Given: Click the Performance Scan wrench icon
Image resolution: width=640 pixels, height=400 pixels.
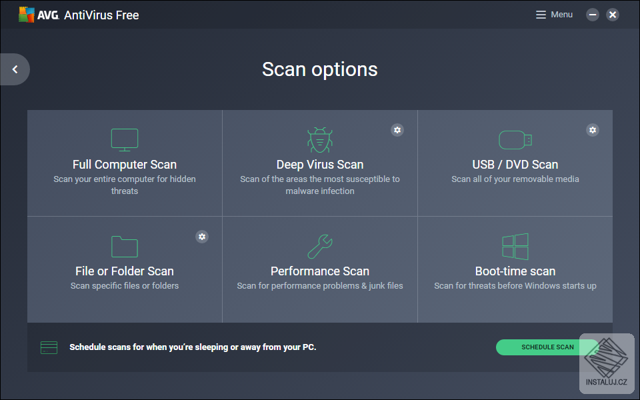Looking at the screenshot, I should [320, 247].
